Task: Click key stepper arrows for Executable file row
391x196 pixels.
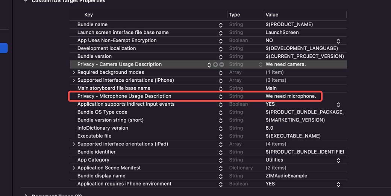Action: (x=221, y=136)
